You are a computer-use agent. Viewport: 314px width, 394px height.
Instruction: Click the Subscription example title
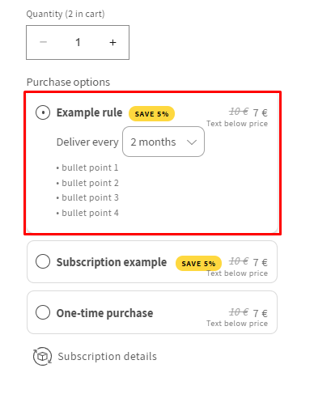pyautogui.click(x=112, y=262)
